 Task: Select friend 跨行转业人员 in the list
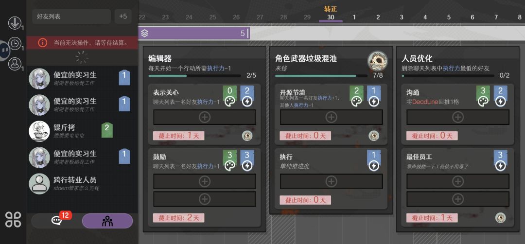tap(82, 184)
